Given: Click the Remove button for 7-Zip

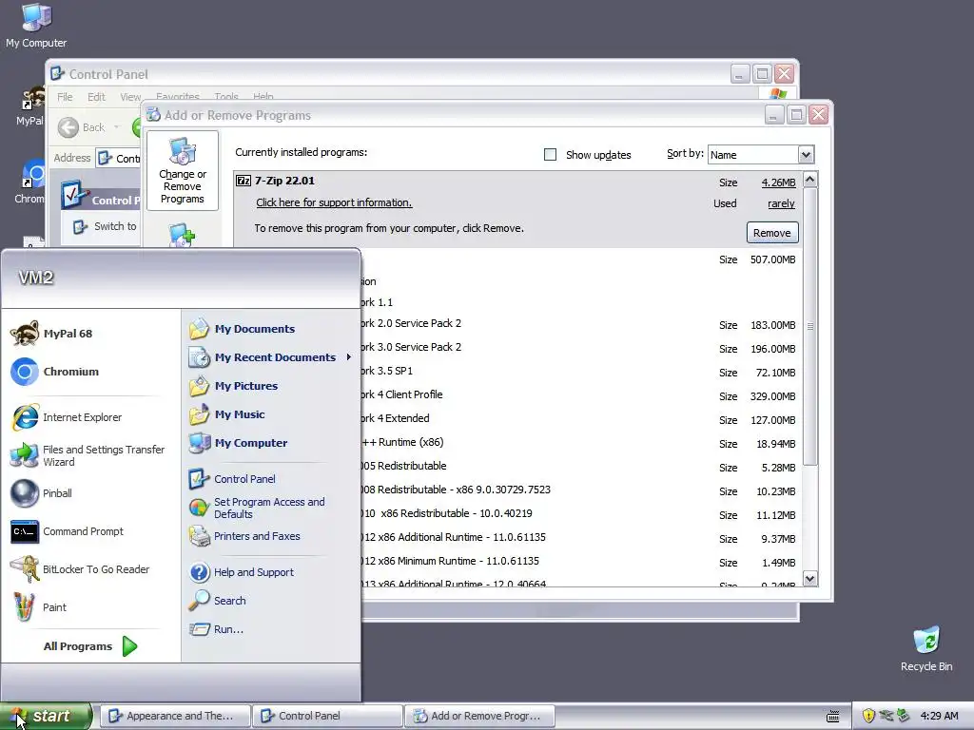Looking at the screenshot, I should (x=772, y=233).
